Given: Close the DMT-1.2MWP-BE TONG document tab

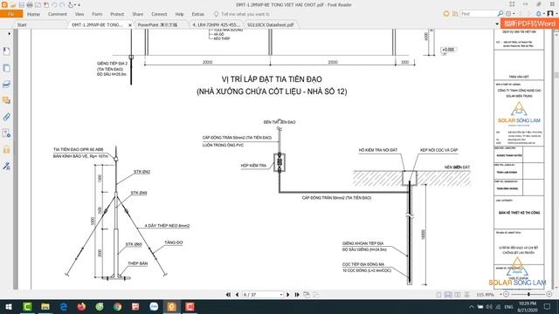Looking at the screenshot, I should pos(130,25).
